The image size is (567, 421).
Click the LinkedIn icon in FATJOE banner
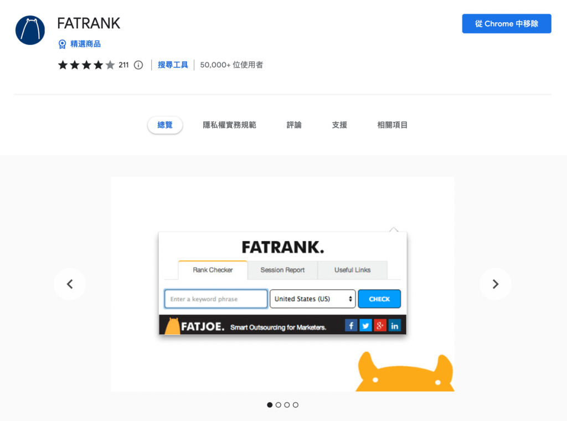(394, 325)
